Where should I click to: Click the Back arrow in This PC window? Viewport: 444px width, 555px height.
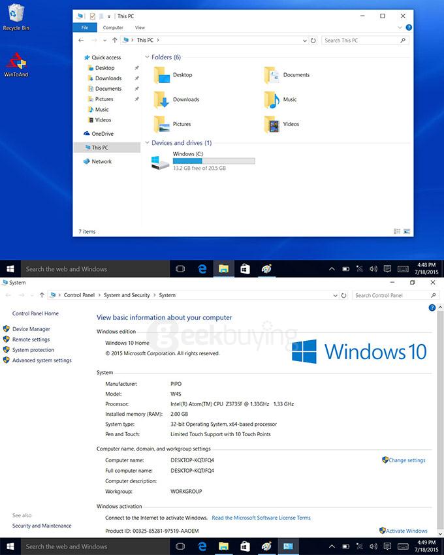click(81, 40)
